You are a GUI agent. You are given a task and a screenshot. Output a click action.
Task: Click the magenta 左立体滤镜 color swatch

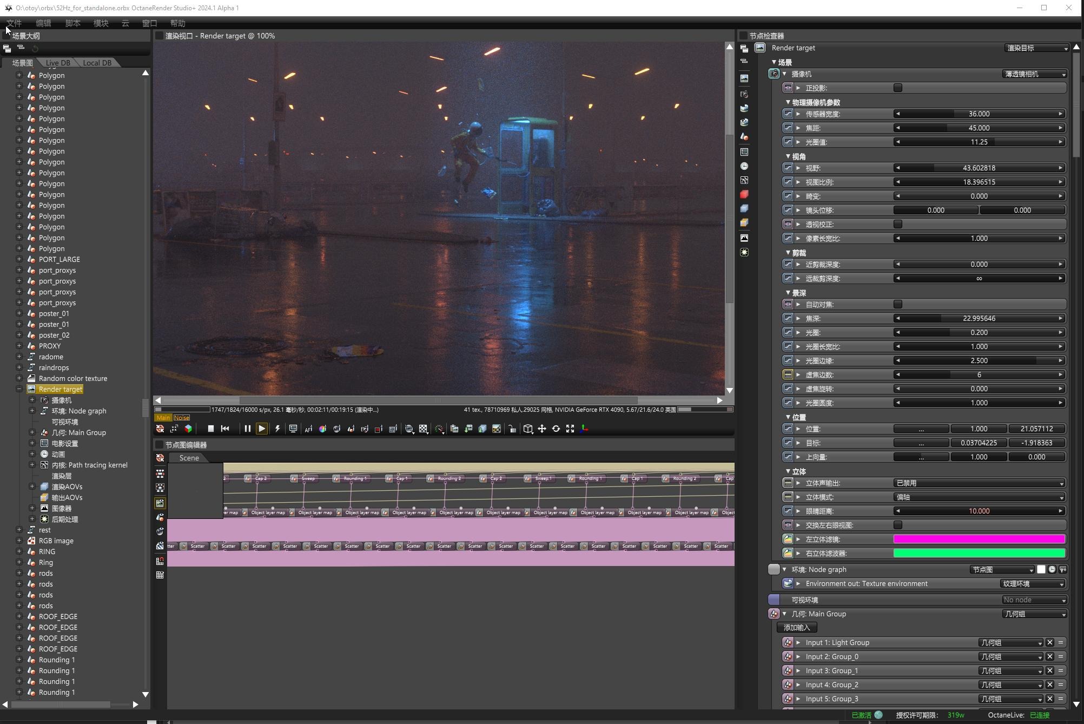pyautogui.click(x=979, y=539)
